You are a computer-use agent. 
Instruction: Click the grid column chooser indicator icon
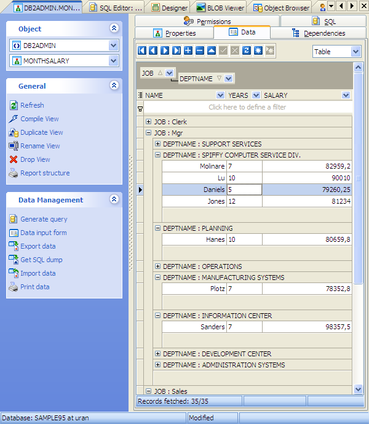(140, 95)
